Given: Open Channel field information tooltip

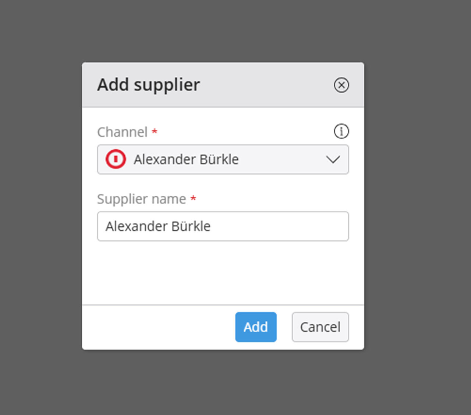Looking at the screenshot, I should (341, 132).
